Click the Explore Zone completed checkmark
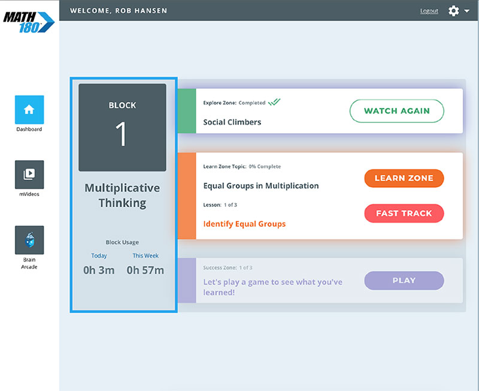This screenshot has height=391, width=479. (x=274, y=102)
